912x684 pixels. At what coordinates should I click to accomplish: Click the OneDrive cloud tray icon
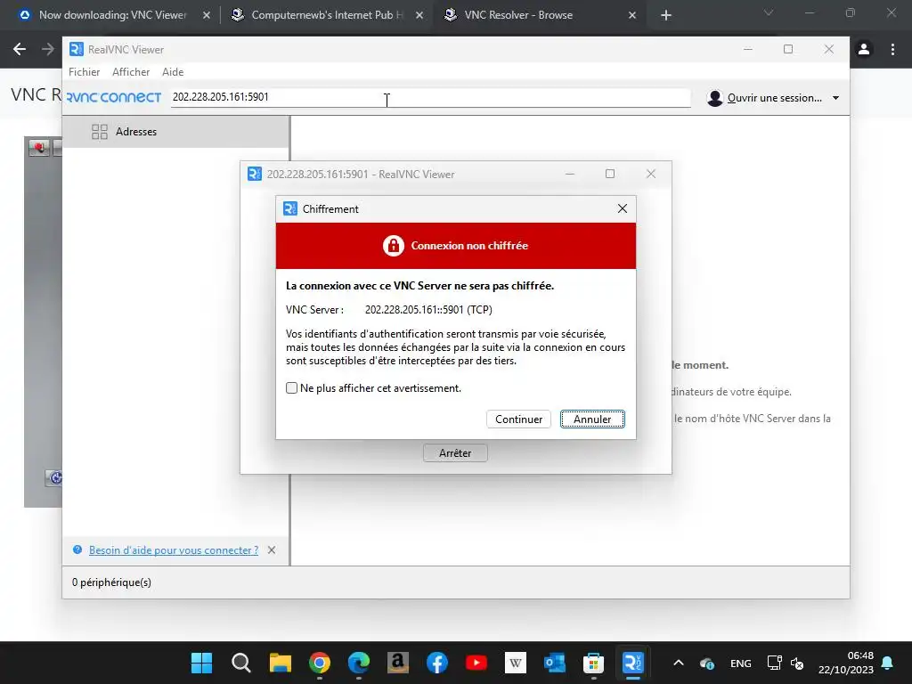[706, 663]
